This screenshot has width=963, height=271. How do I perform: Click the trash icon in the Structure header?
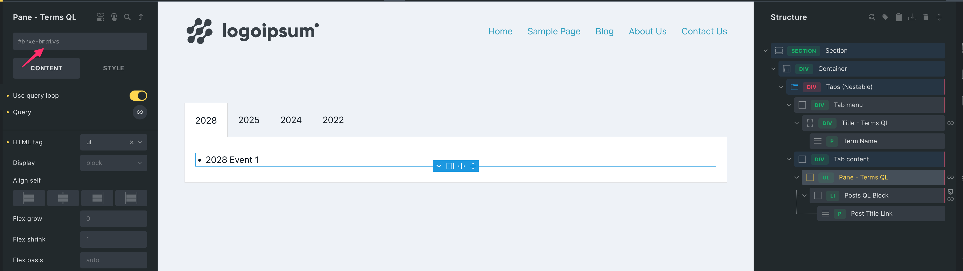[x=926, y=17]
